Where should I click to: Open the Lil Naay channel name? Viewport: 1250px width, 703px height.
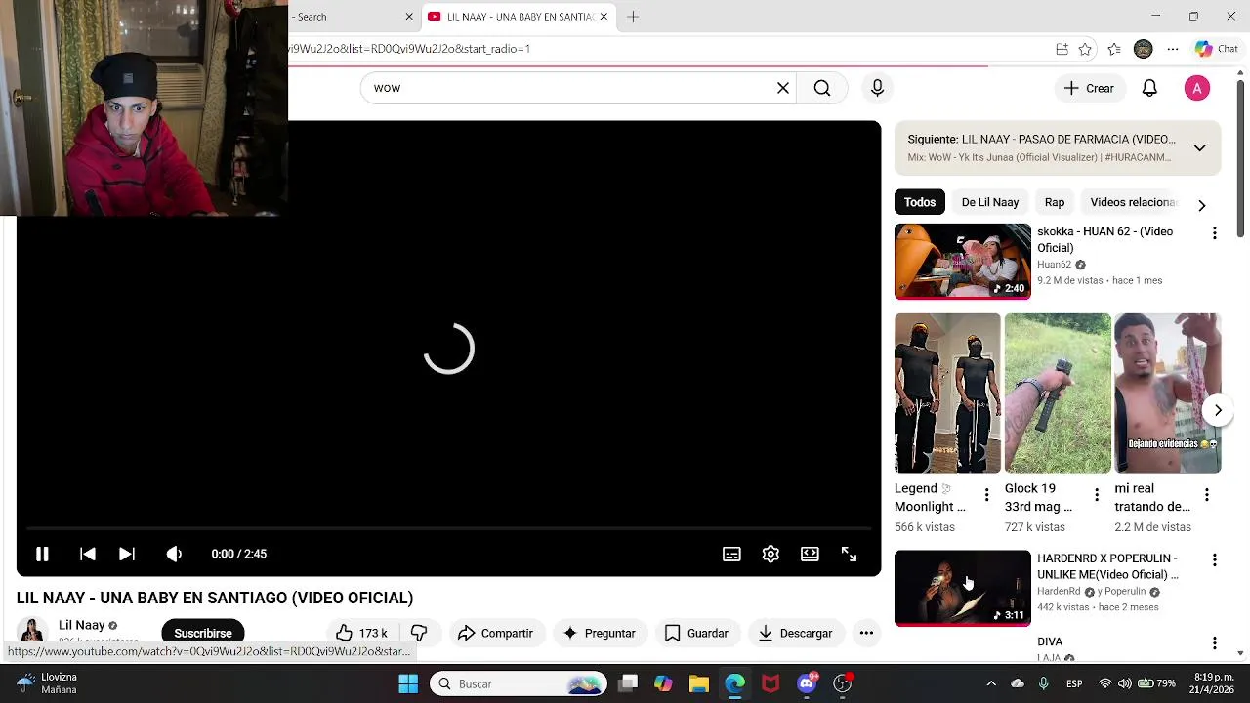coord(81,625)
